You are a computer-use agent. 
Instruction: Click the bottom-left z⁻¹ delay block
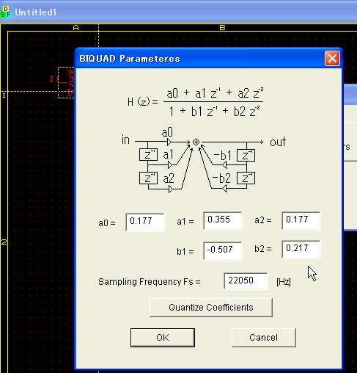[148, 178]
